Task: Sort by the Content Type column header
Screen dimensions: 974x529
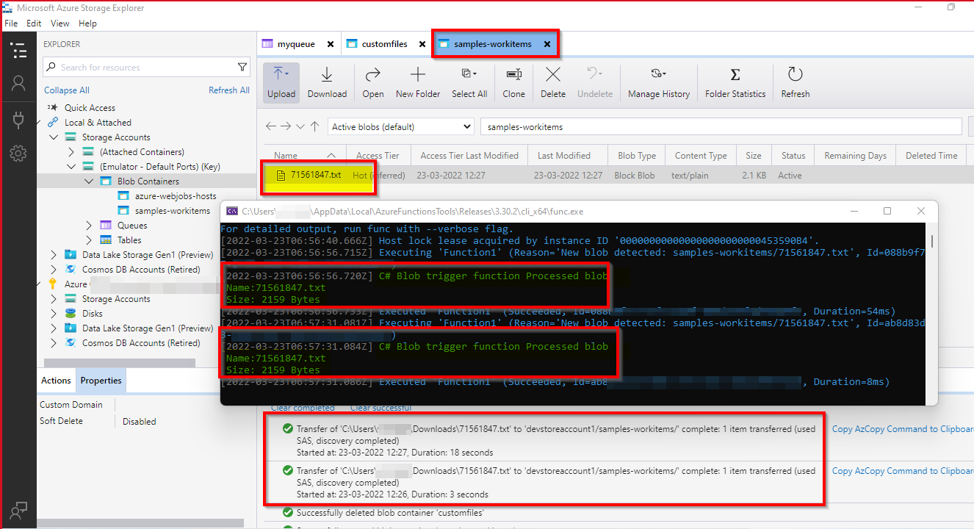Action: (701, 156)
